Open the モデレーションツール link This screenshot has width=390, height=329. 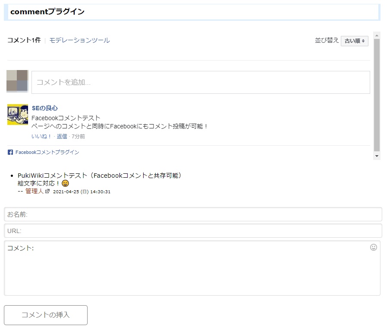[x=79, y=40]
